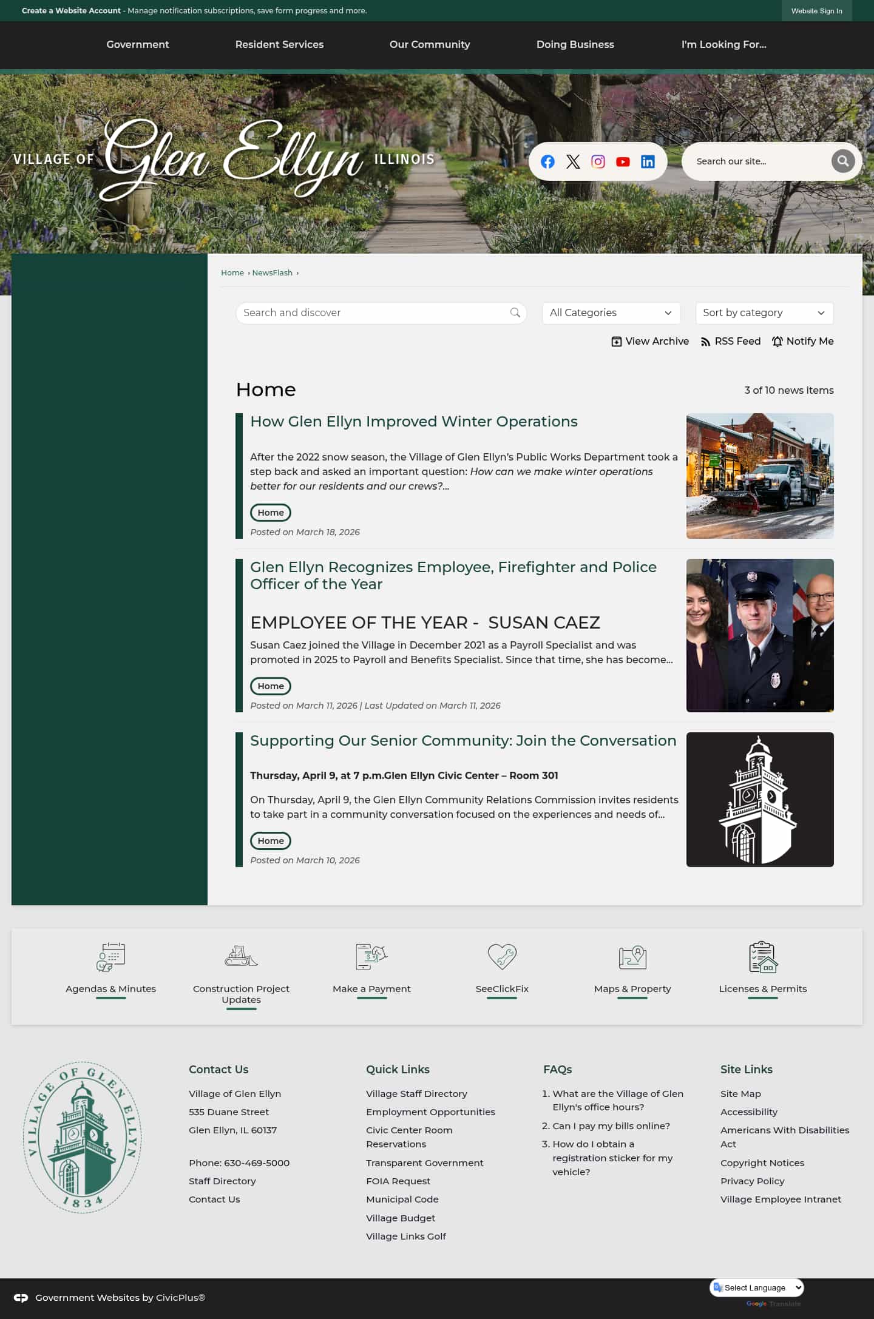Open the Village Budget link
Screen dimensions: 874x1319
coord(401,1218)
